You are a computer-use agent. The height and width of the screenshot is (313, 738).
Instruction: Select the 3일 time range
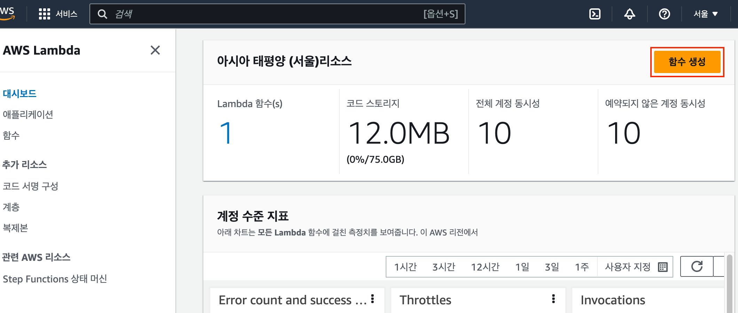[x=552, y=267]
